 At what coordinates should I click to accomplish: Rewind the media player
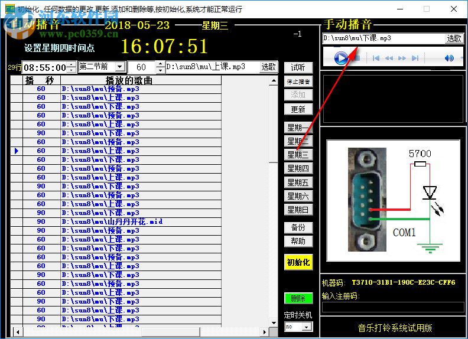[x=389, y=58]
